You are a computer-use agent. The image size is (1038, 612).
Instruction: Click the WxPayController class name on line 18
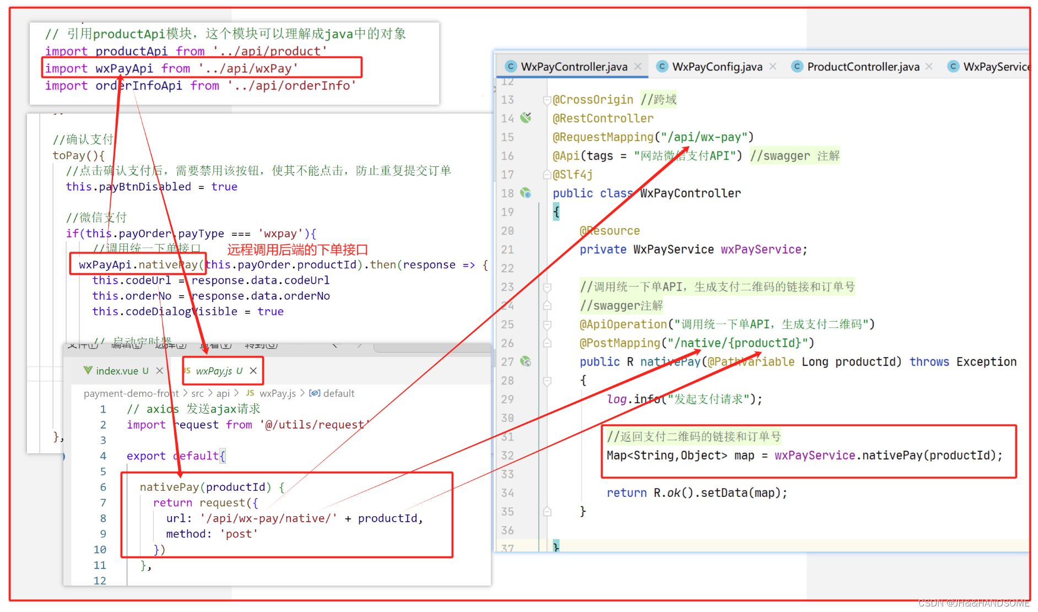click(x=690, y=193)
